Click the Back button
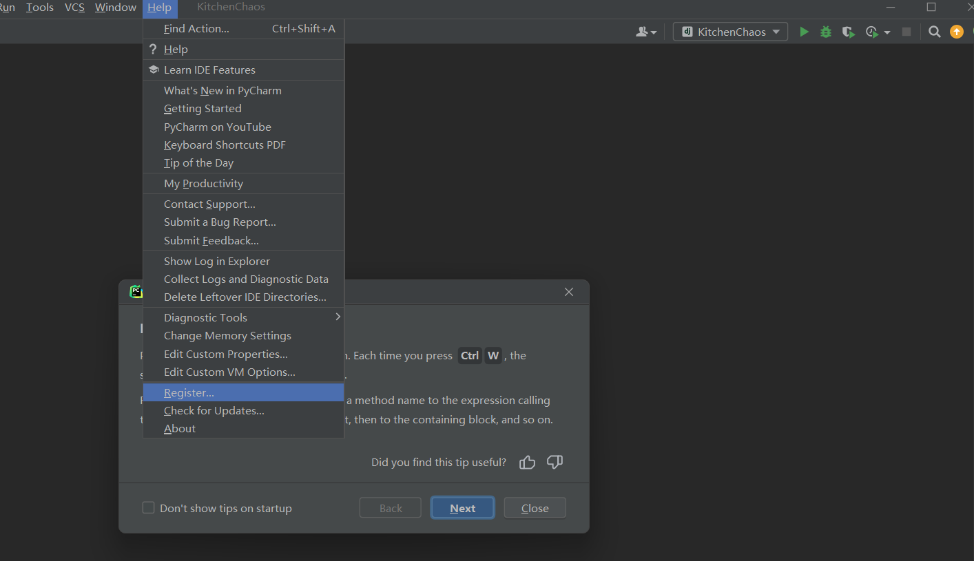 tap(391, 508)
